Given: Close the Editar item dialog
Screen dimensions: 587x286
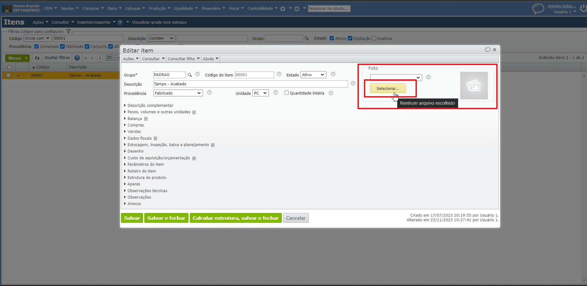Looking at the screenshot, I should [x=495, y=50].
